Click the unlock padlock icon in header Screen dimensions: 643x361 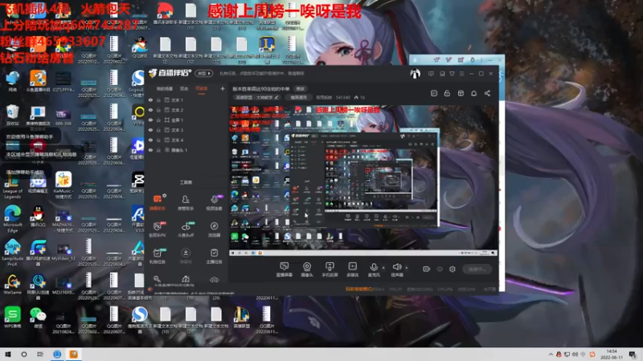click(447, 93)
